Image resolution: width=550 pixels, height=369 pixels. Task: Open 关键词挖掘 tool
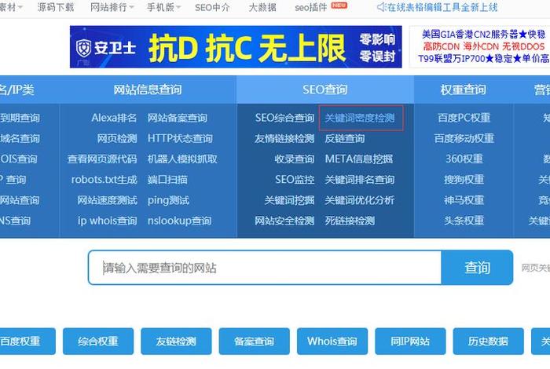[289, 200]
